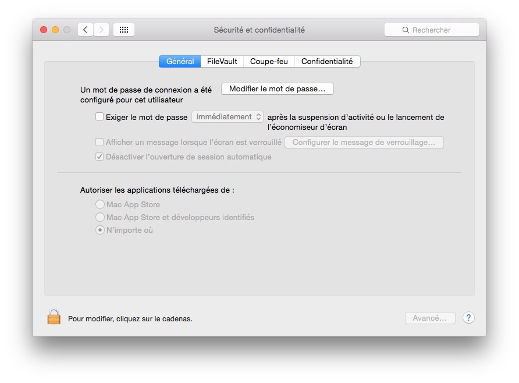Screen dimensions: 519x383
Task: Switch to the Coupe-feu tab
Action: click(269, 61)
